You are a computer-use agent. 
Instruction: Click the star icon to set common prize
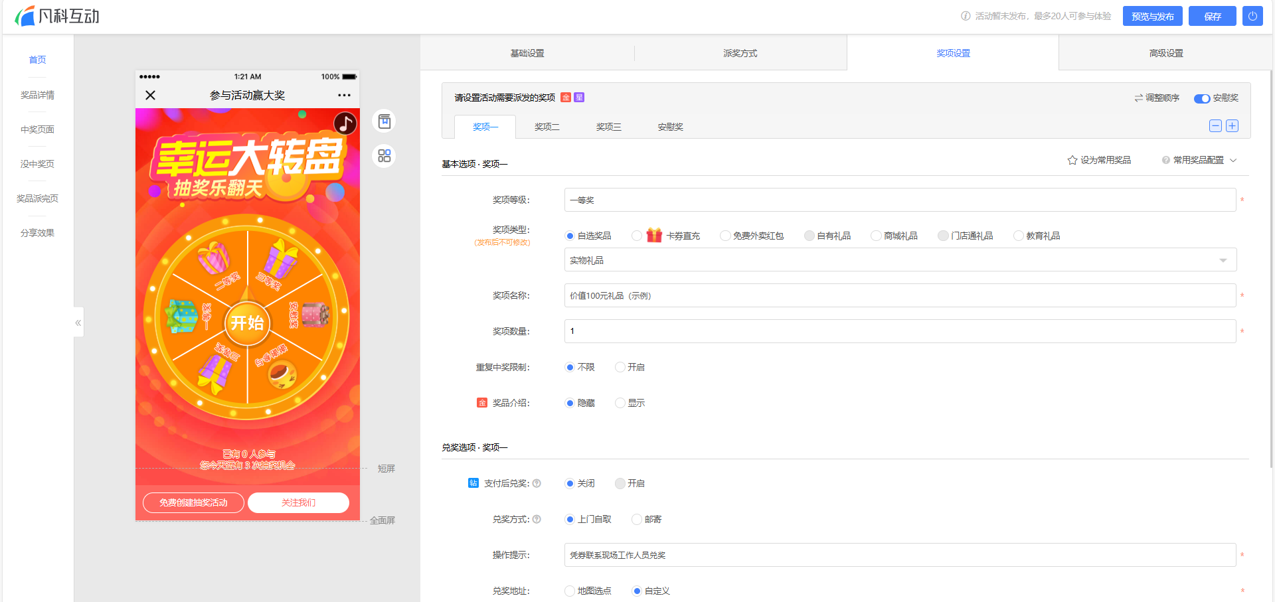[1072, 160]
